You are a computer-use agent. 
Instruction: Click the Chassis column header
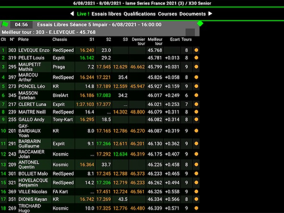tap(59, 39)
